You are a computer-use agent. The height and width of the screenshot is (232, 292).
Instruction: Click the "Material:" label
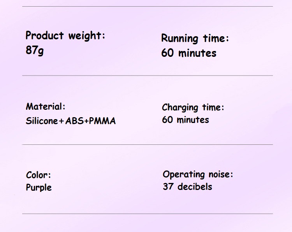tap(46, 107)
